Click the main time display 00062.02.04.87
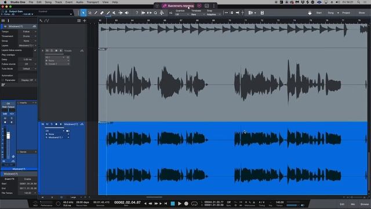Viewport: 371px width, 209px height. [128, 203]
